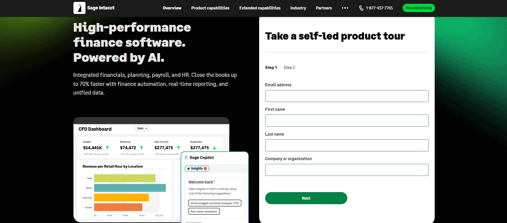Viewport: 507px width, 223px height.
Task: Open the Partners menu
Action: coord(324,8)
